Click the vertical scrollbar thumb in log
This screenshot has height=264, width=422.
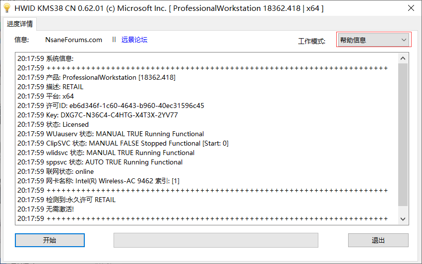pos(403,135)
